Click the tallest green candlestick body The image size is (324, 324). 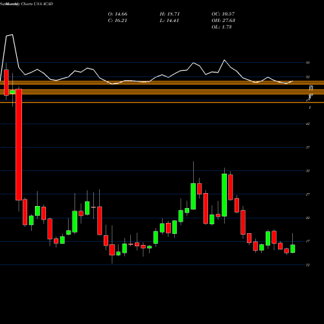tap(224, 195)
